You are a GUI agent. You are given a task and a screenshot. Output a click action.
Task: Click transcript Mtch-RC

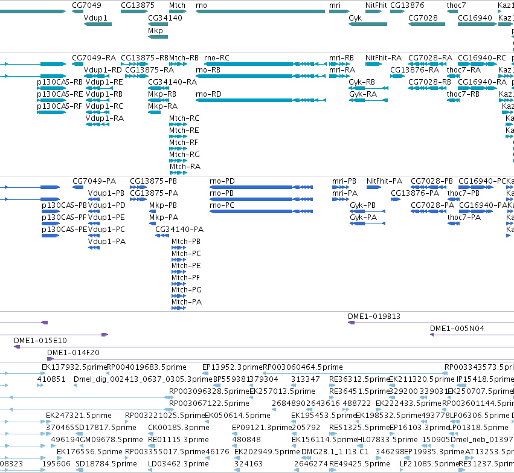point(184,118)
